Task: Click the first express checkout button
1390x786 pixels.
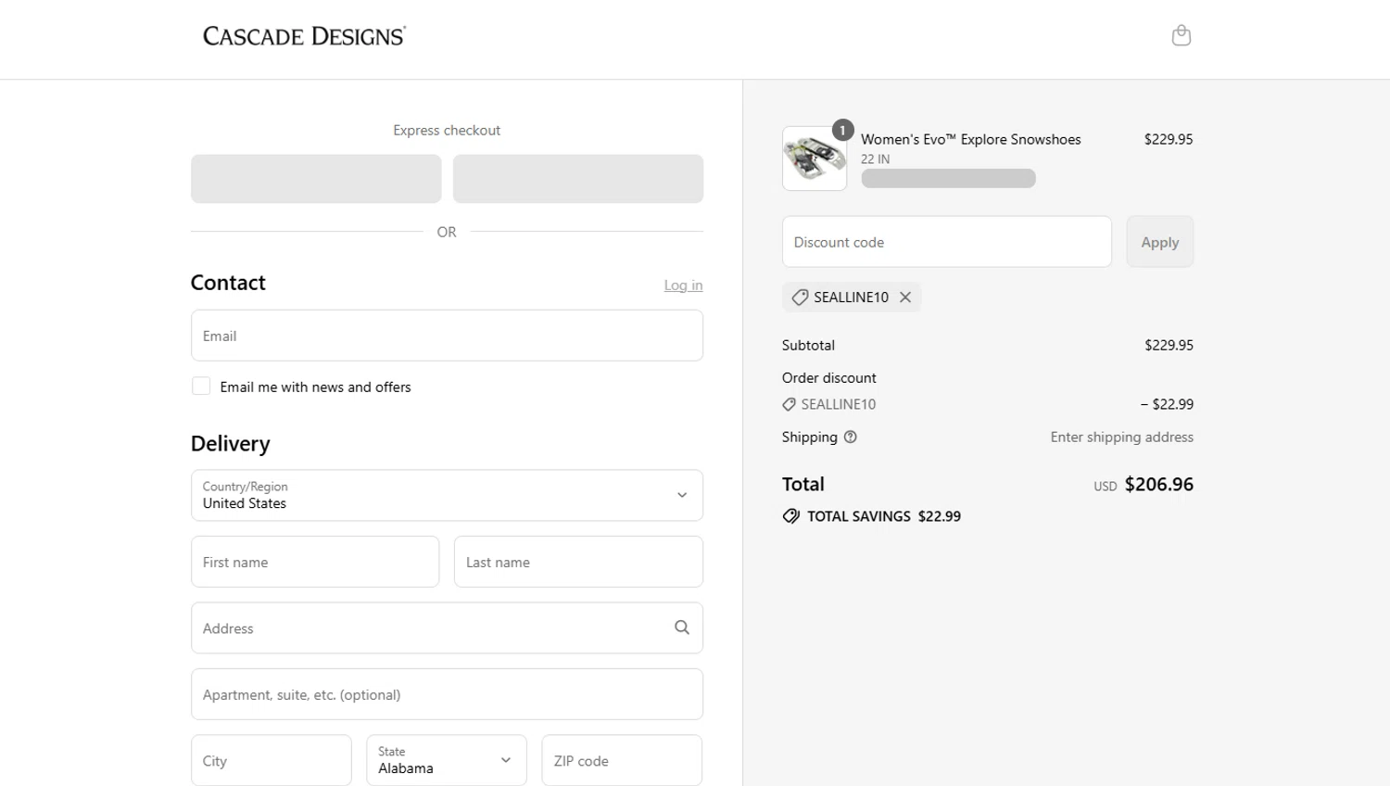Action: click(316, 179)
